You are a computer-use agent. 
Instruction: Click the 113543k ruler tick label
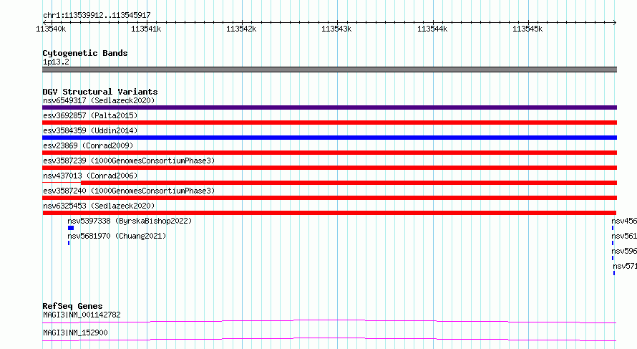point(336,29)
